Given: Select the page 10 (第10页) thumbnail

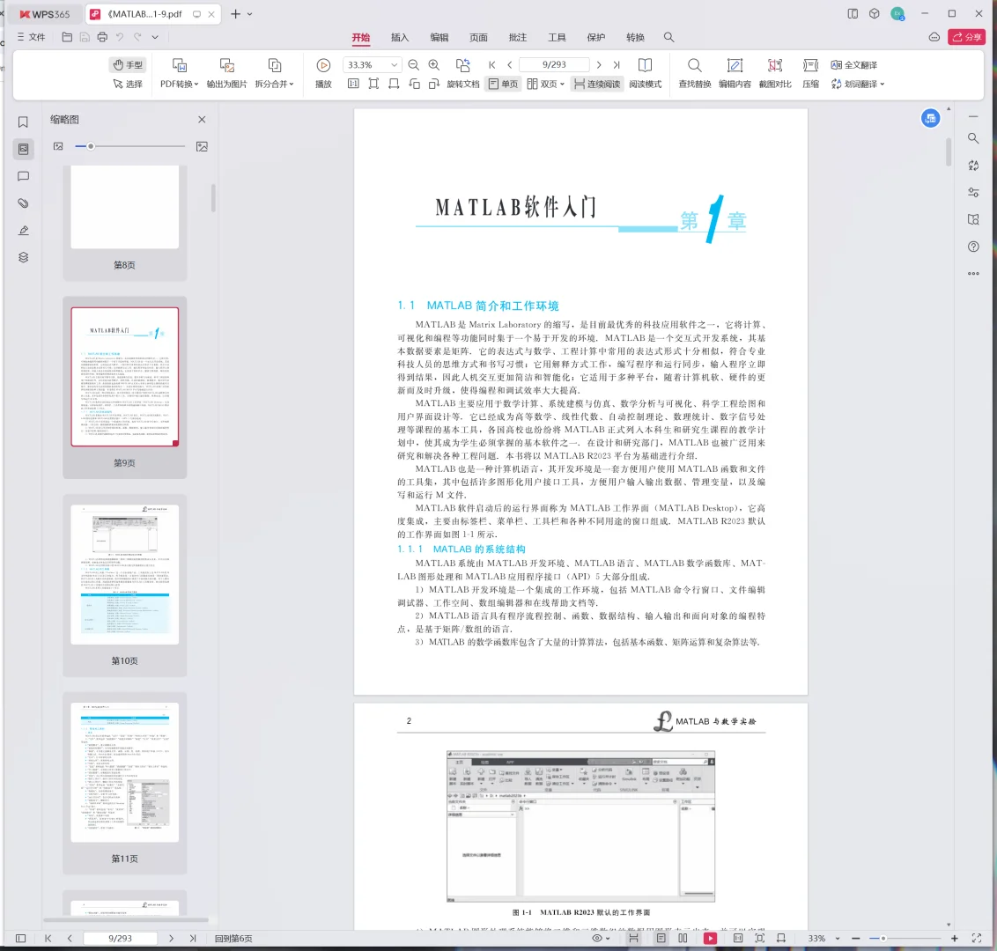Looking at the screenshot, I should 125,575.
